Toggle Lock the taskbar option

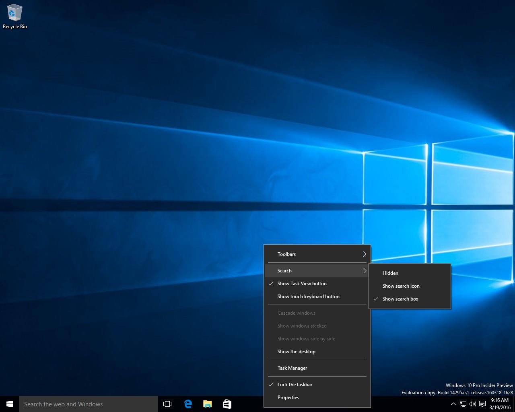(295, 385)
